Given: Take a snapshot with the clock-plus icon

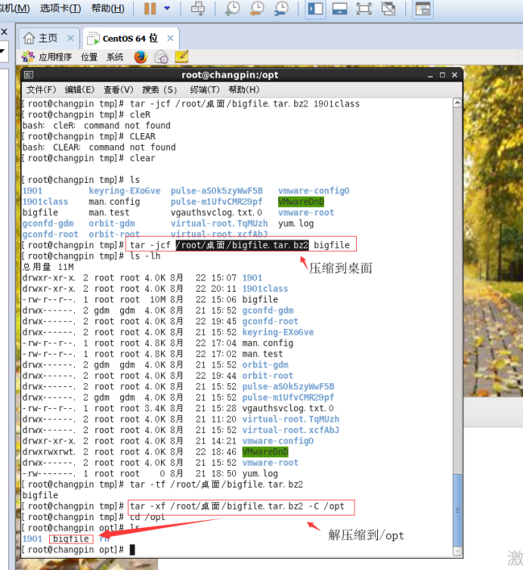Looking at the screenshot, I should (x=232, y=8).
